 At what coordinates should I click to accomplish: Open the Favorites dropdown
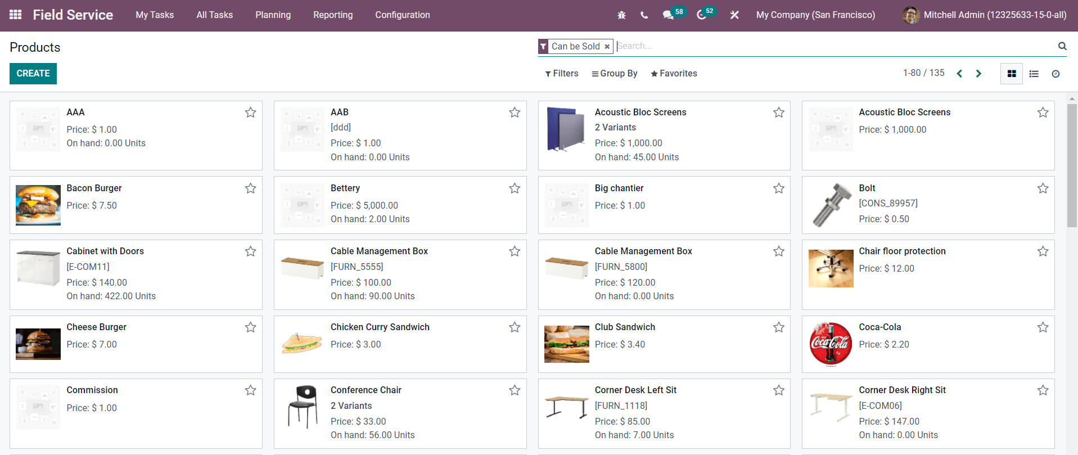[674, 74]
